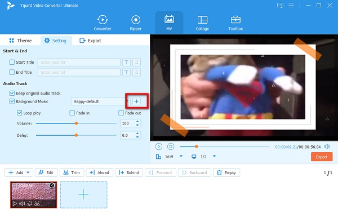Click the End Title text field

point(79,72)
